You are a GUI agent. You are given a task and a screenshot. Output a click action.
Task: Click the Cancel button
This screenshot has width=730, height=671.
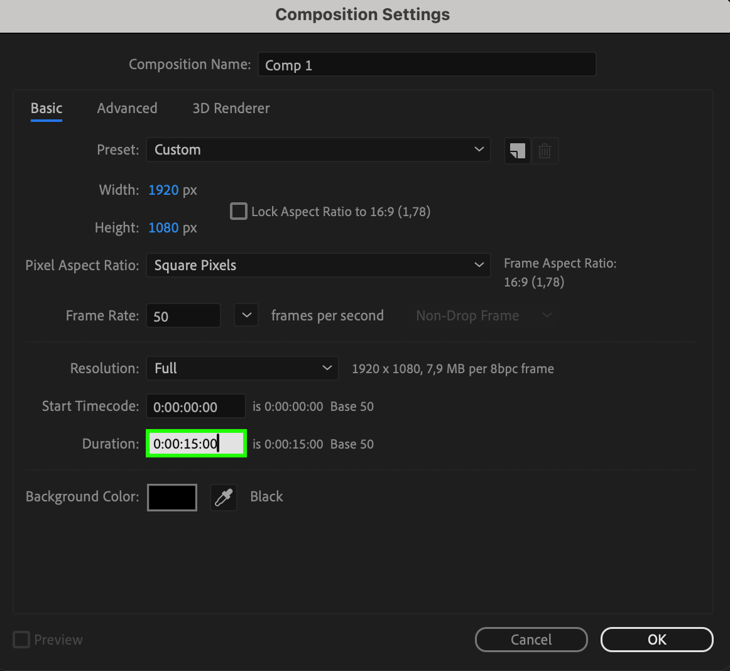(531, 640)
